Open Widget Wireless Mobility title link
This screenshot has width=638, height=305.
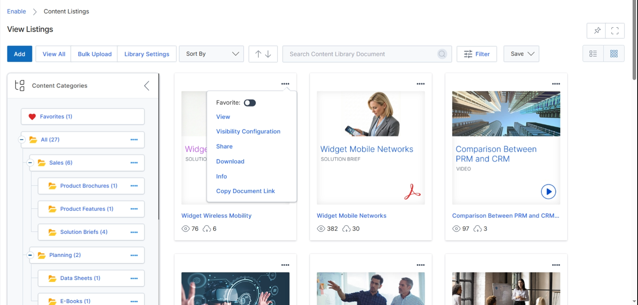[216, 216]
